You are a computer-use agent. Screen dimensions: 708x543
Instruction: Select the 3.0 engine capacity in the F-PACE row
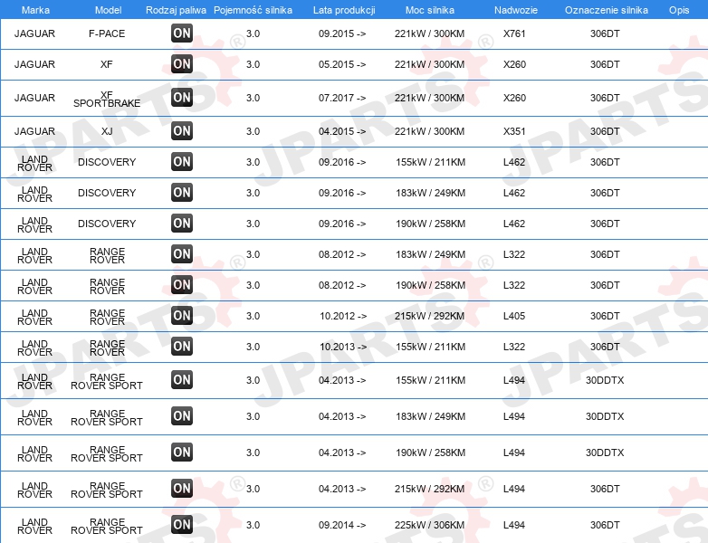point(253,33)
